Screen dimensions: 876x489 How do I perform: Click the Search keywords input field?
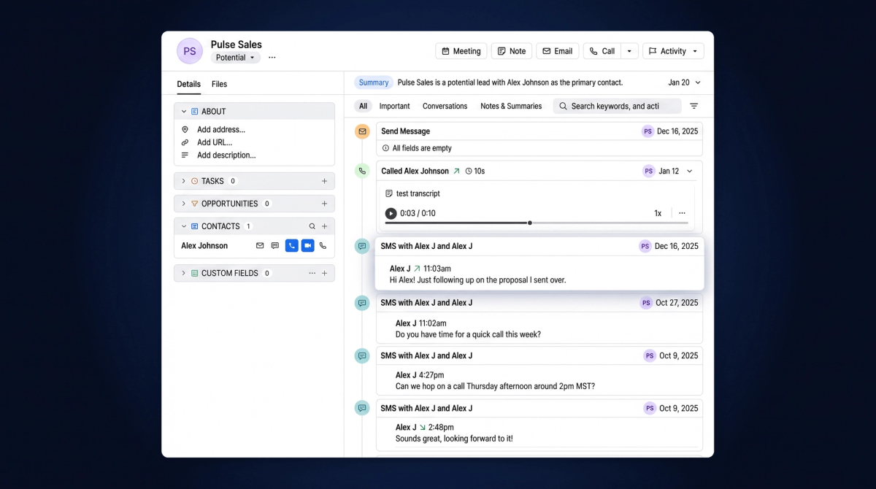point(617,106)
